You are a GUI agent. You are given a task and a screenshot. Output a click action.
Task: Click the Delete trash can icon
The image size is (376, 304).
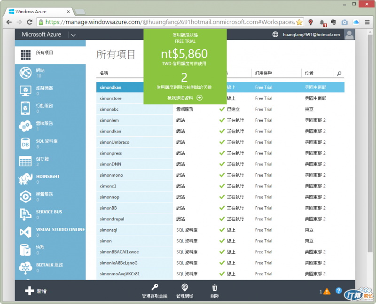215,287
